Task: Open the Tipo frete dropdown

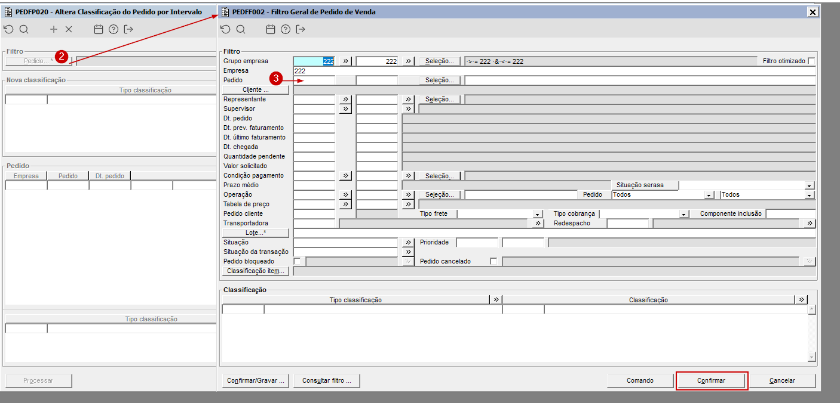Action: click(537, 214)
